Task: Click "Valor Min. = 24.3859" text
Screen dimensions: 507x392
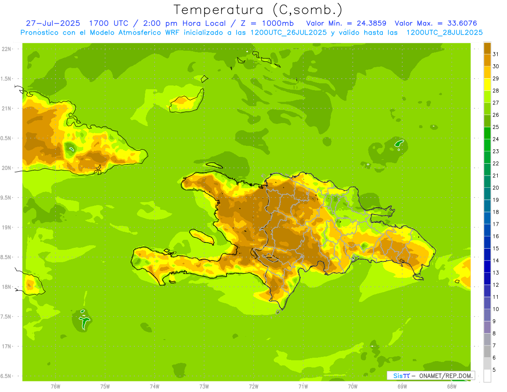Action: point(346,23)
